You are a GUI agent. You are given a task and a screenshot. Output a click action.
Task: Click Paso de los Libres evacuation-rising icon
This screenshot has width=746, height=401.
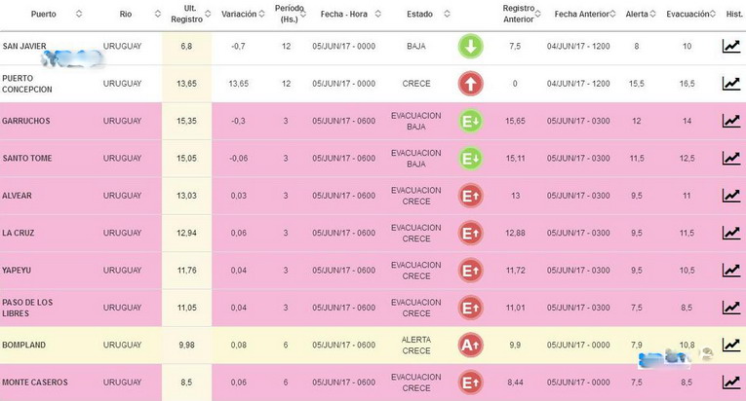click(x=471, y=308)
